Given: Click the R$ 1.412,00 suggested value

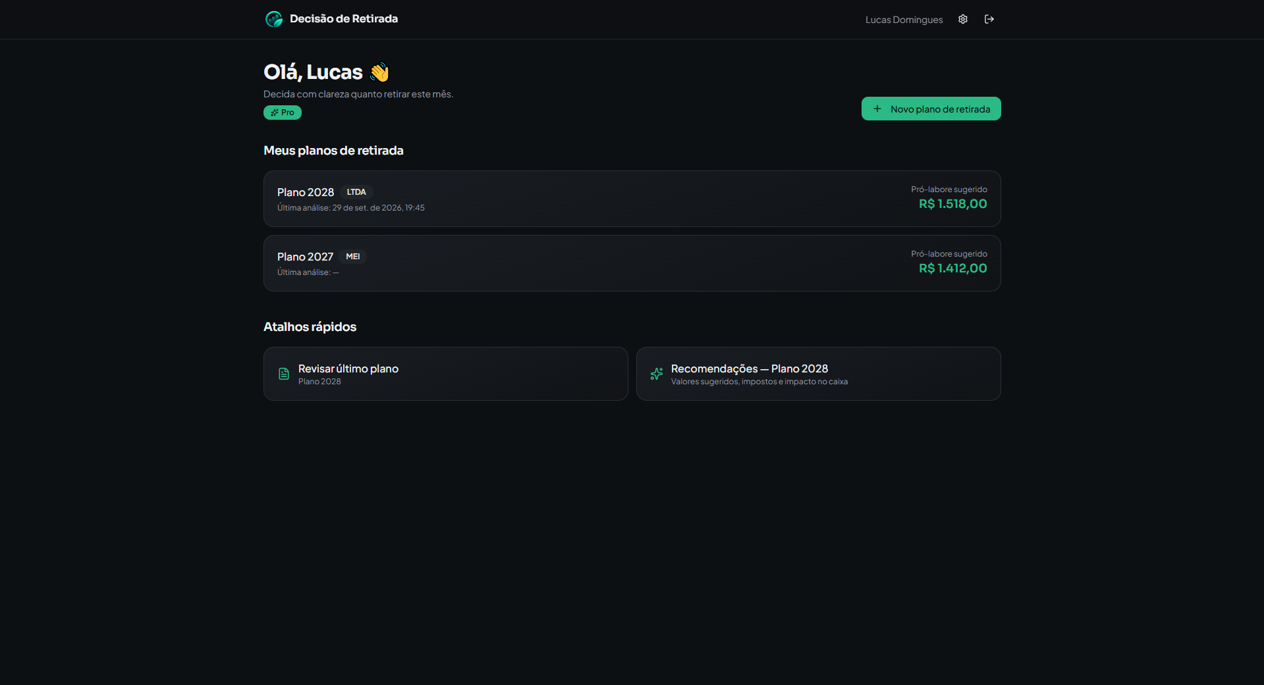Looking at the screenshot, I should pyautogui.click(x=953, y=268).
